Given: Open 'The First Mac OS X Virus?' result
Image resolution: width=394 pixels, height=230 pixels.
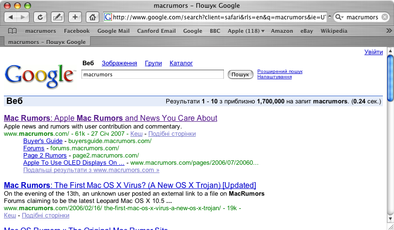Looking at the screenshot, I should 130,185.
